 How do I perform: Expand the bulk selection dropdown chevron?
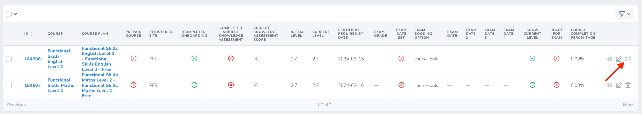[15, 14]
